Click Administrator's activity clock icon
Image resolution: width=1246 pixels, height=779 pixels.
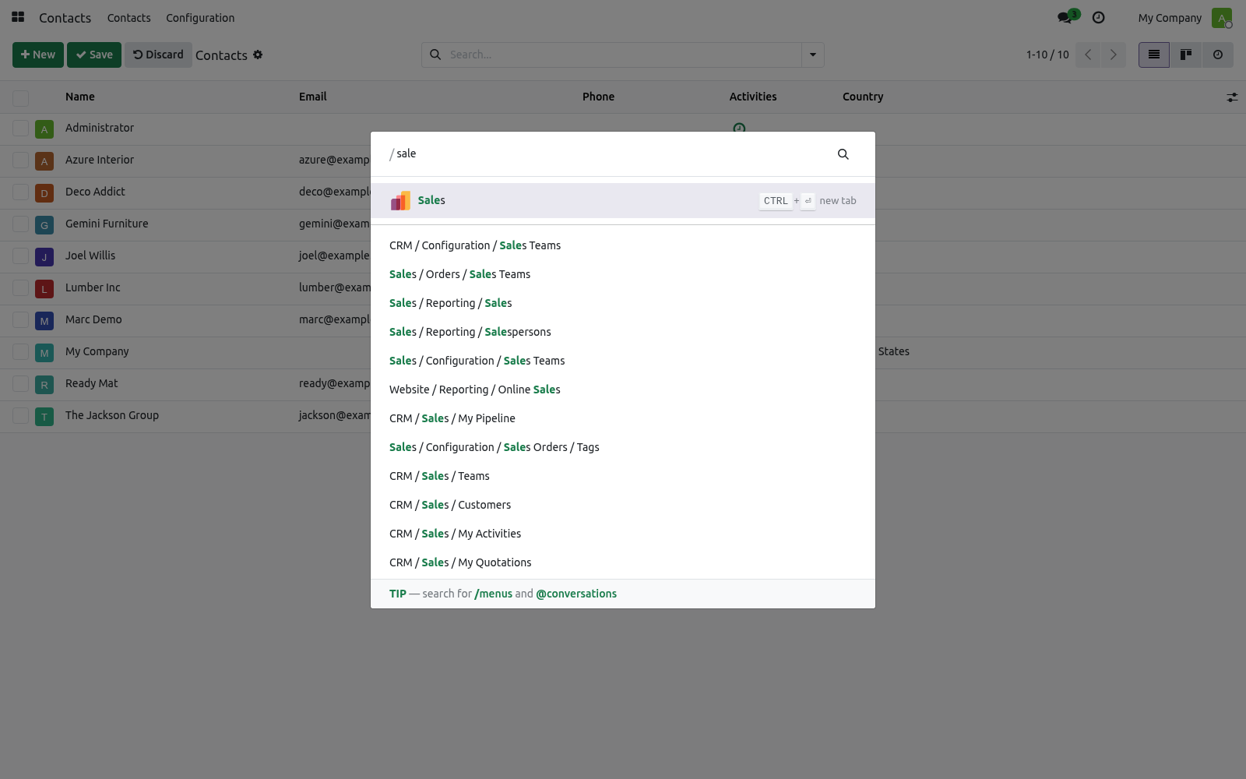click(739, 128)
